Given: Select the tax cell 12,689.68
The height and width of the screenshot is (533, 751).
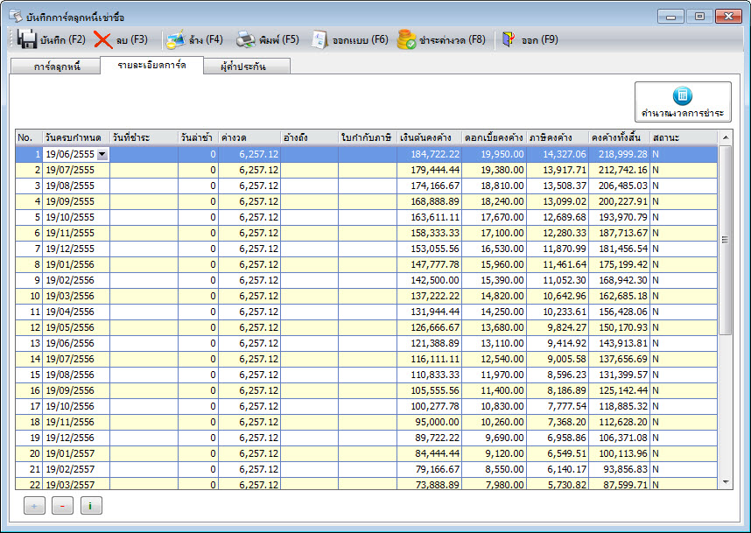Looking at the screenshot, I should click(x=558, y=217).
